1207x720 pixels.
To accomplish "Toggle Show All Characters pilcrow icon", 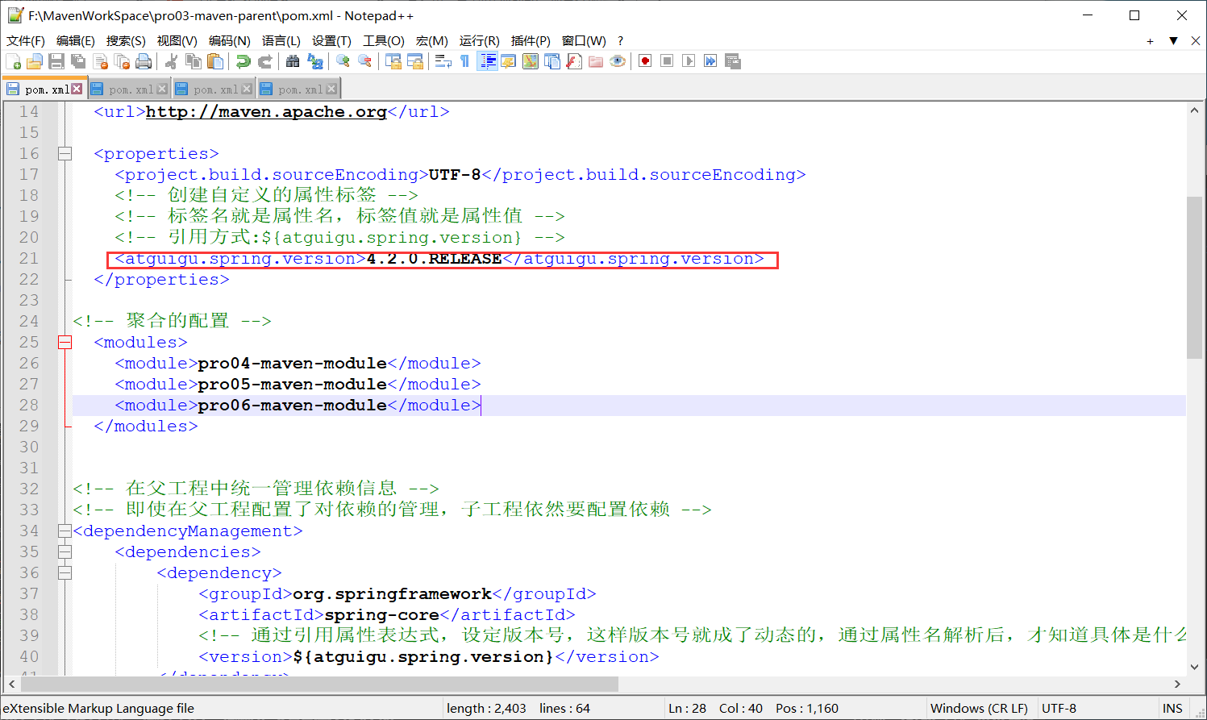I will click(464, 61).
